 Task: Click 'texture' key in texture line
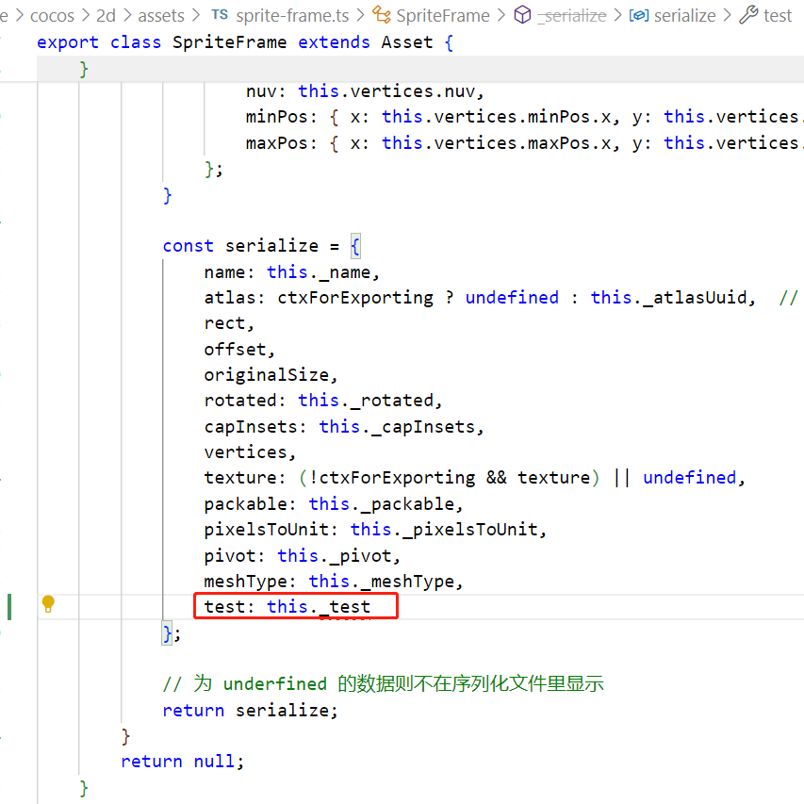240,478
